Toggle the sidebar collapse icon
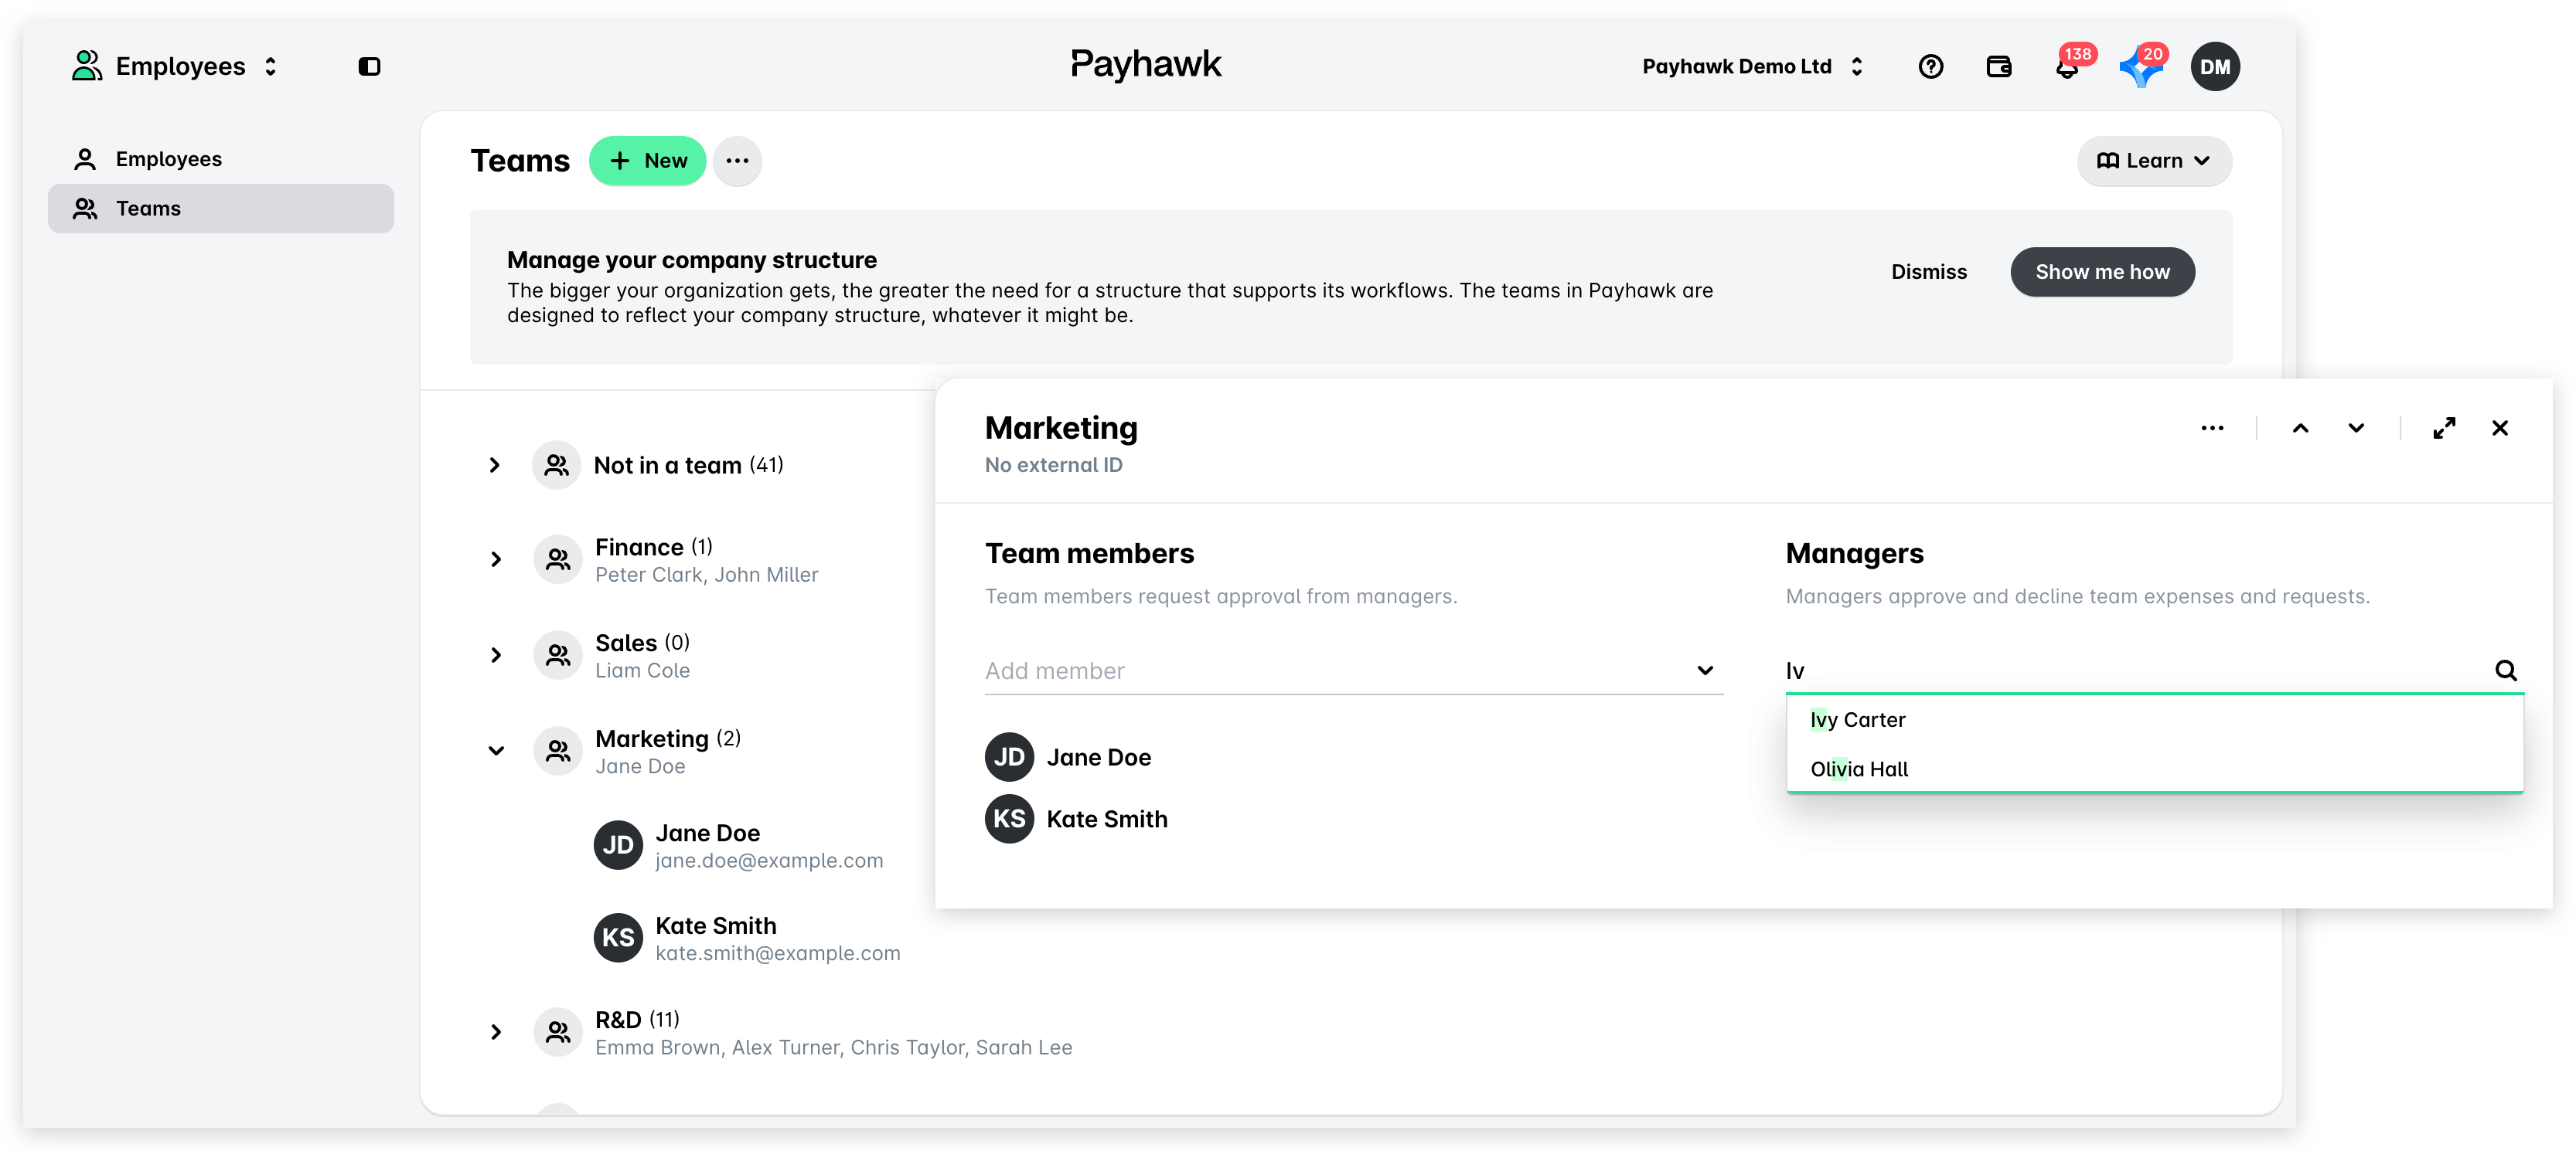This screenshot has height=1151, width=2576. point(369,67)
